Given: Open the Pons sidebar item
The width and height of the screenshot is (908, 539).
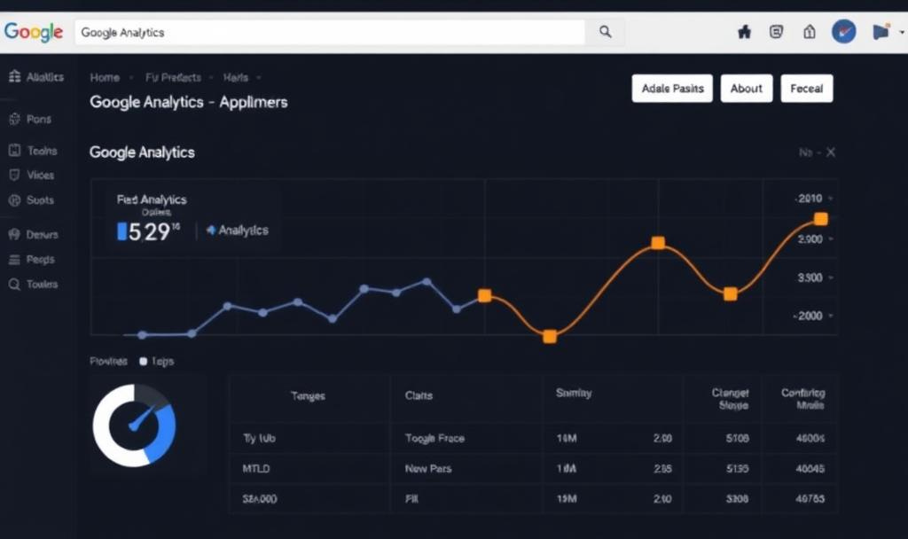Looking at the screenshot, I should pos(39,120).
